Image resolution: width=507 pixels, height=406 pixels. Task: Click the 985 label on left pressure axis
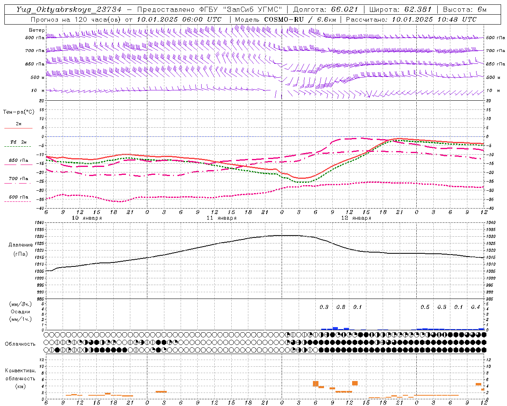(40, 299)
